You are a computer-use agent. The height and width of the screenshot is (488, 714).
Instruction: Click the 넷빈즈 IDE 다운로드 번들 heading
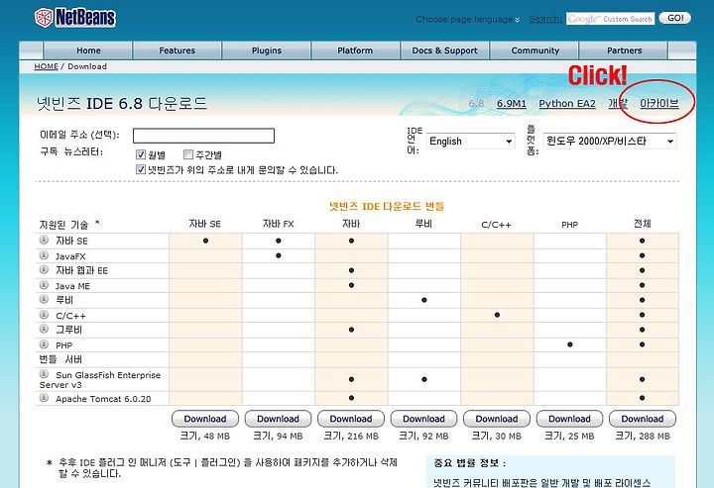387,206
